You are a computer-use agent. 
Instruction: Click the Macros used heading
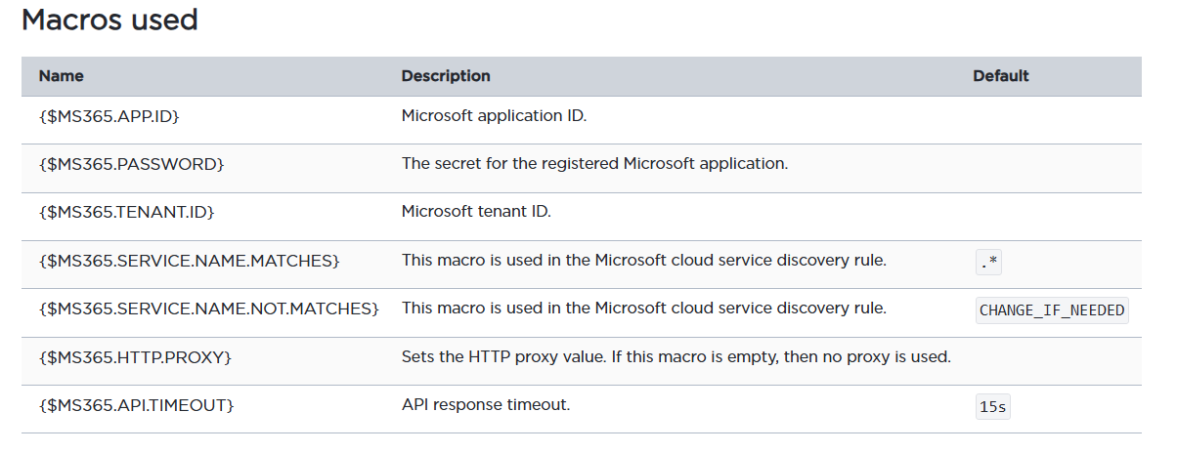click(x=109, y=19)
